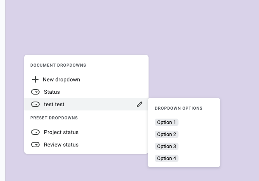Select the New dropdown menu entry
The image size is (259, 181).
point(61,79)
